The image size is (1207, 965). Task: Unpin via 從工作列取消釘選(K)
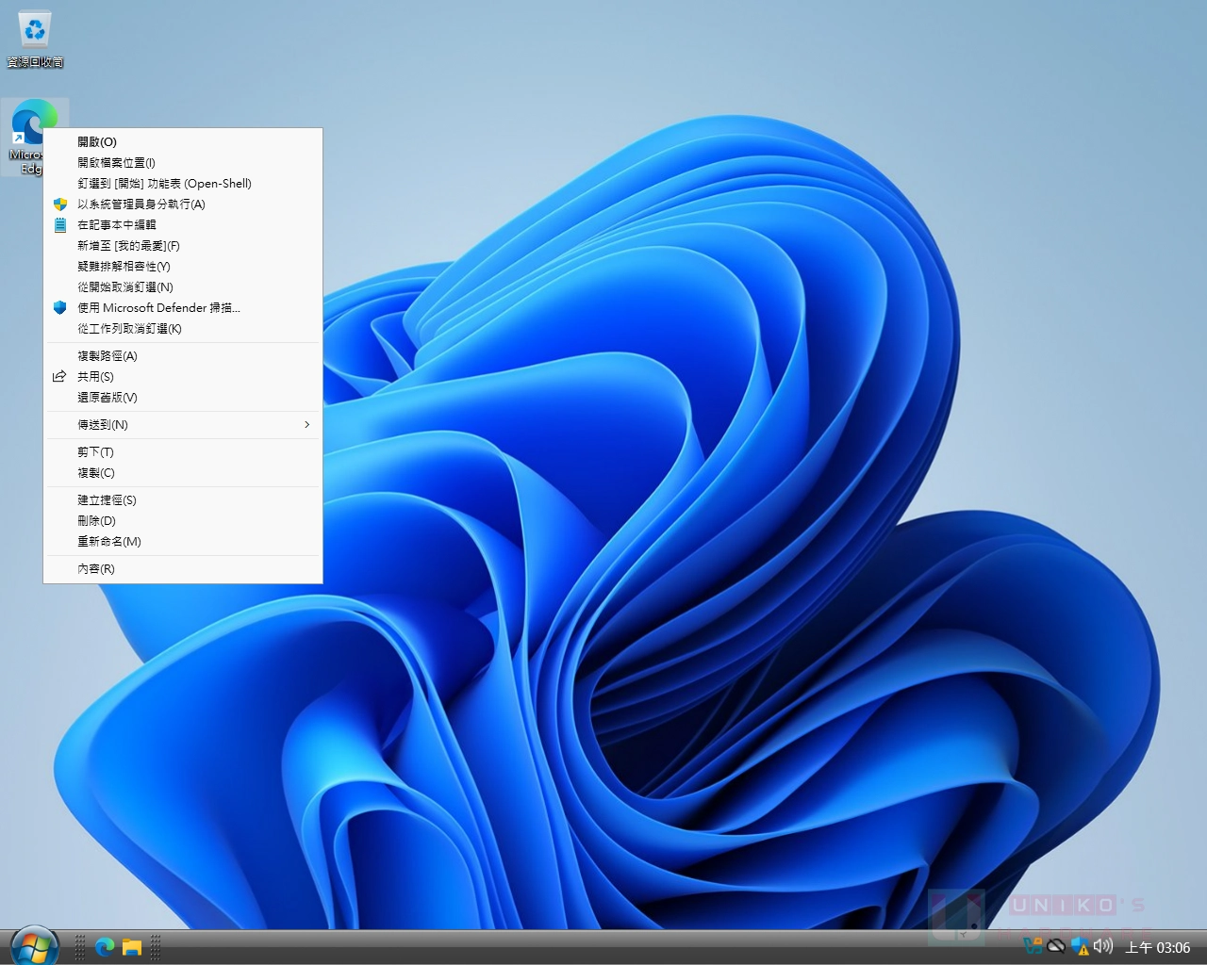(183, 328)
